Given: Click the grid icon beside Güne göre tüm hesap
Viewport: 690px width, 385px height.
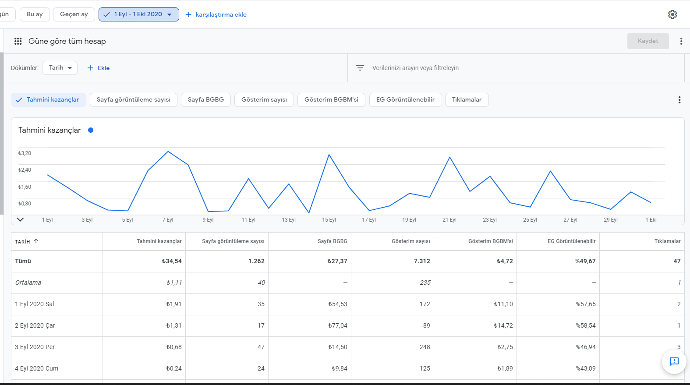Looking at the screenshot, I should click(x=18, y=41).
